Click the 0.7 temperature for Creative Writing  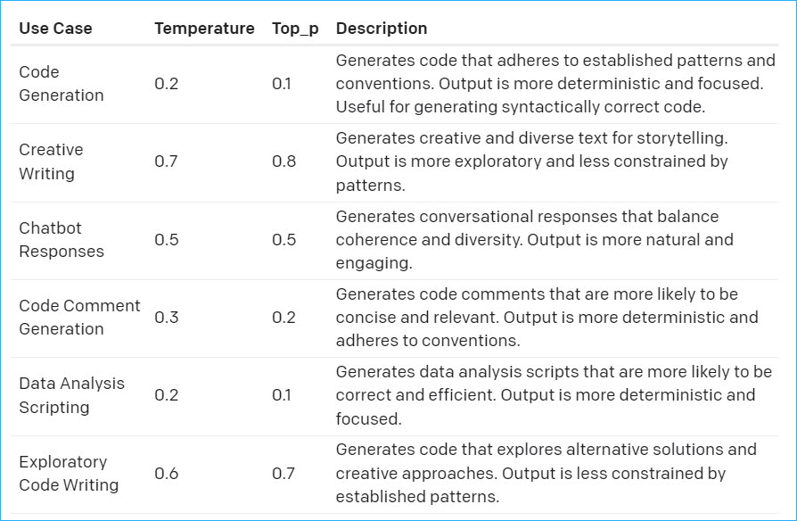(x=166, y=161)
